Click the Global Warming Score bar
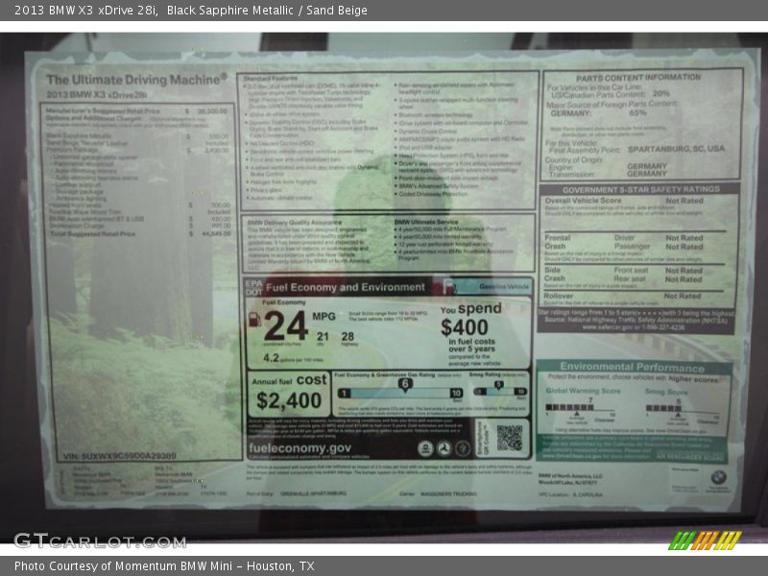This screenshot has width=768, height=576. click(x=580, y=407)
